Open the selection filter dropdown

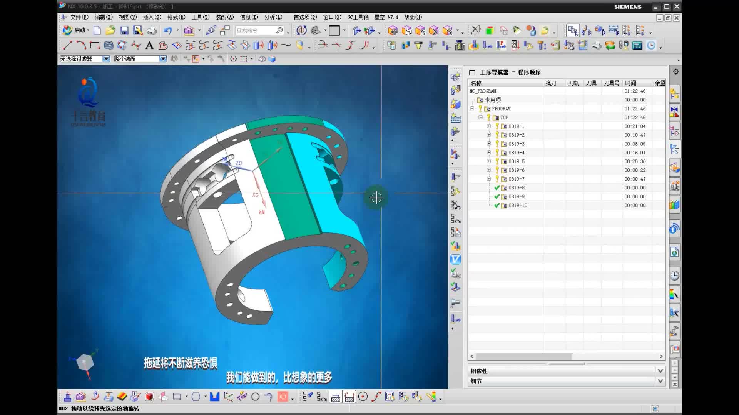tap(106, 59)
